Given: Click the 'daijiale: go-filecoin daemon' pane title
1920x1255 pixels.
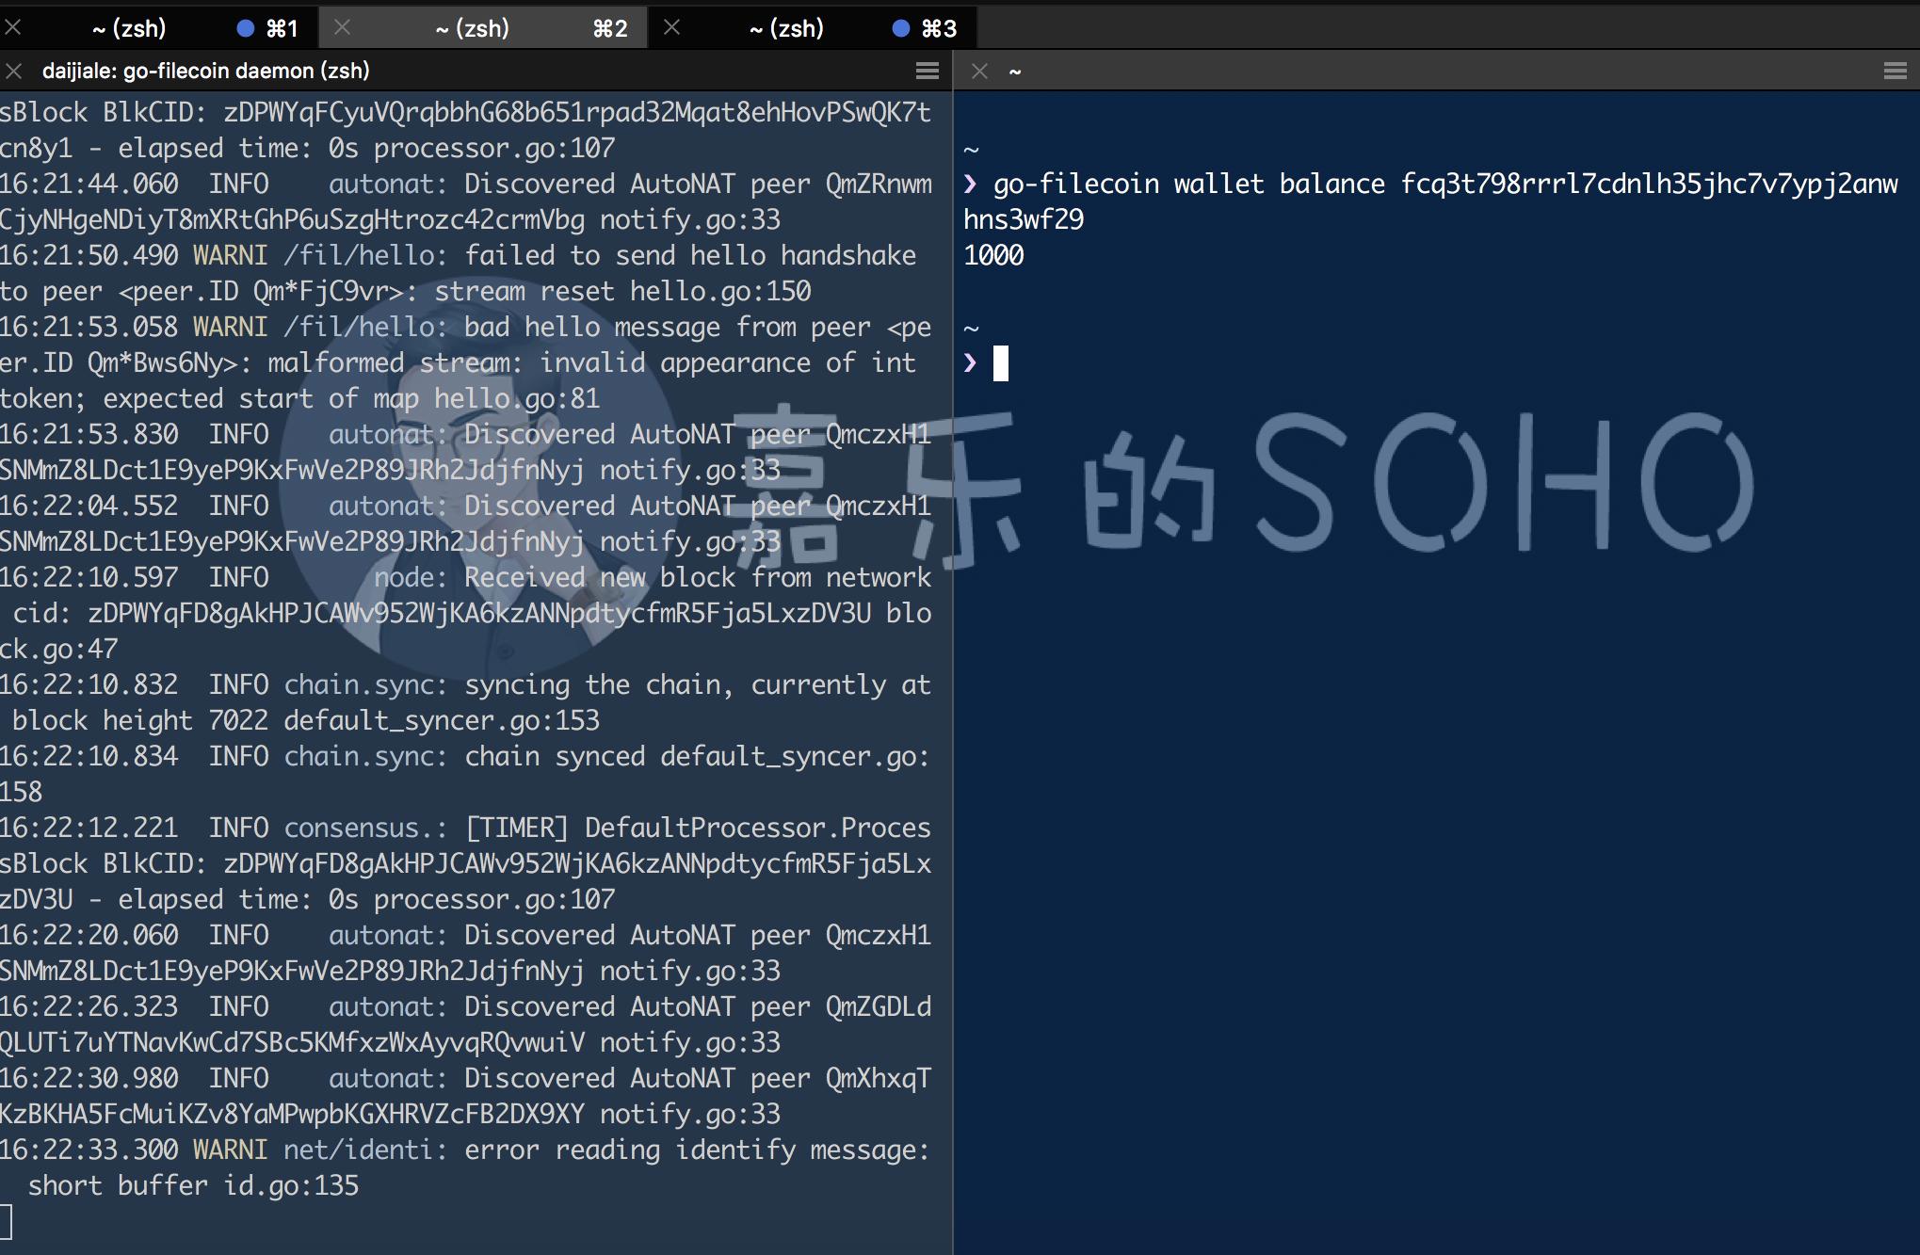Looking at the screenshot, I should click(205, 72).
